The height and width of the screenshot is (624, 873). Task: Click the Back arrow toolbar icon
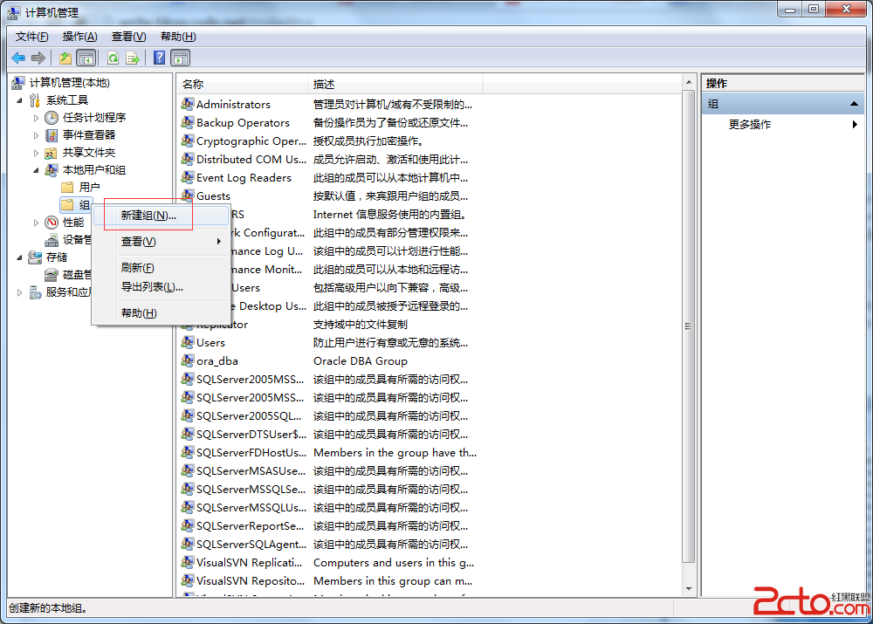click(x=18, y=58)
